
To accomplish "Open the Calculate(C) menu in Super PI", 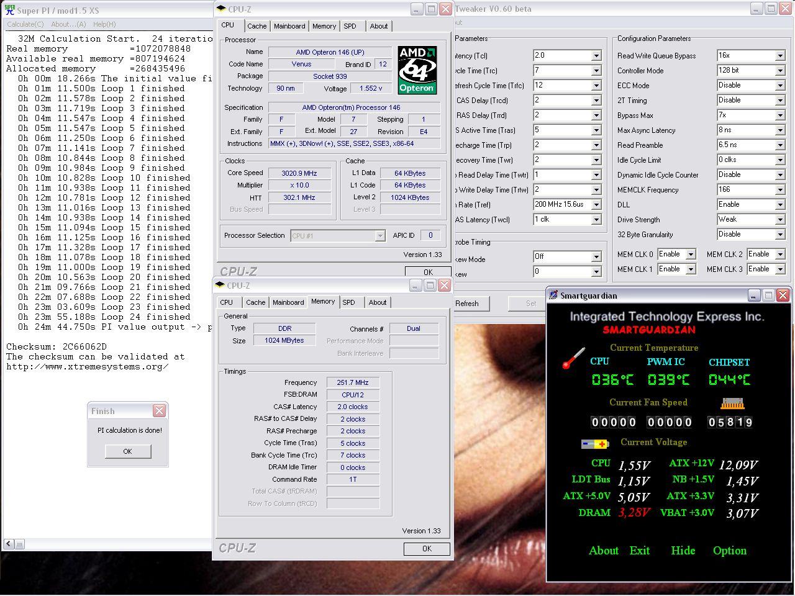I will (25, 24).
